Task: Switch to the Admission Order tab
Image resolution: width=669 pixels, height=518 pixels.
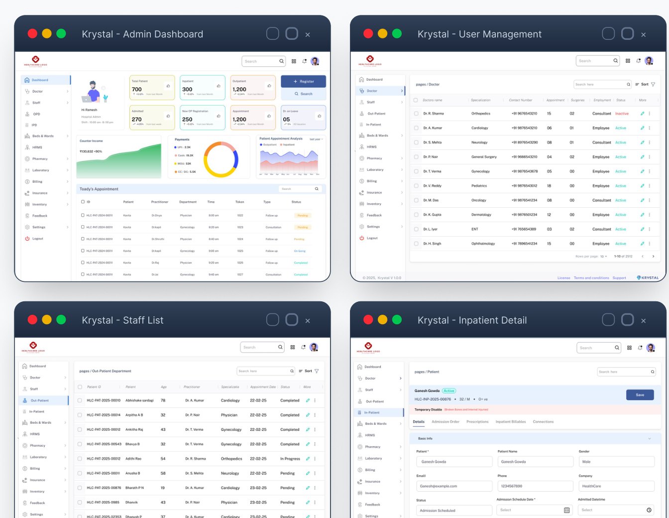Action: pos(446,422)
